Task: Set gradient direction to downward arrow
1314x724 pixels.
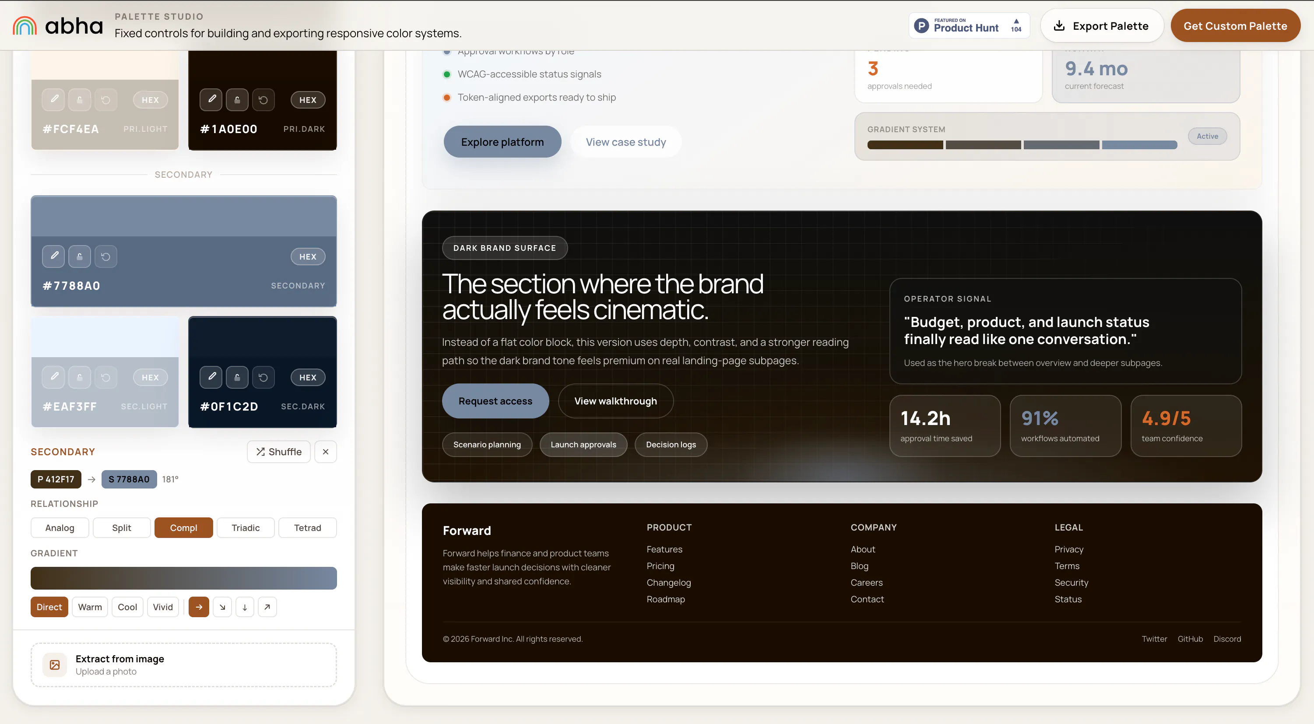Action: pos(245,607)
